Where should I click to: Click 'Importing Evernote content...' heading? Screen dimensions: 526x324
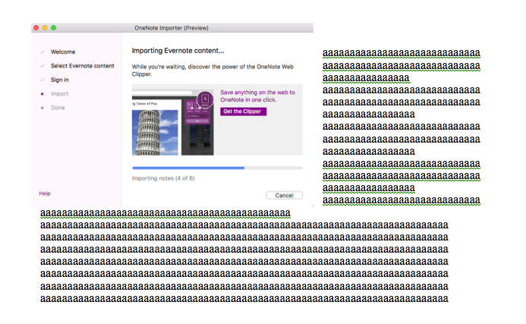click(x=178, y=51)
